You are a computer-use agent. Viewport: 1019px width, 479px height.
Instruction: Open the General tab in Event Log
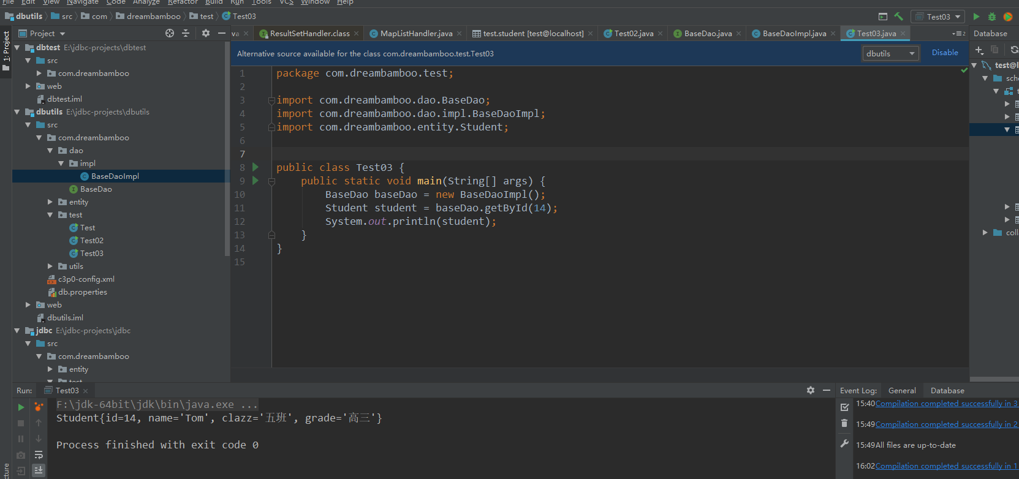click(902, 390)
